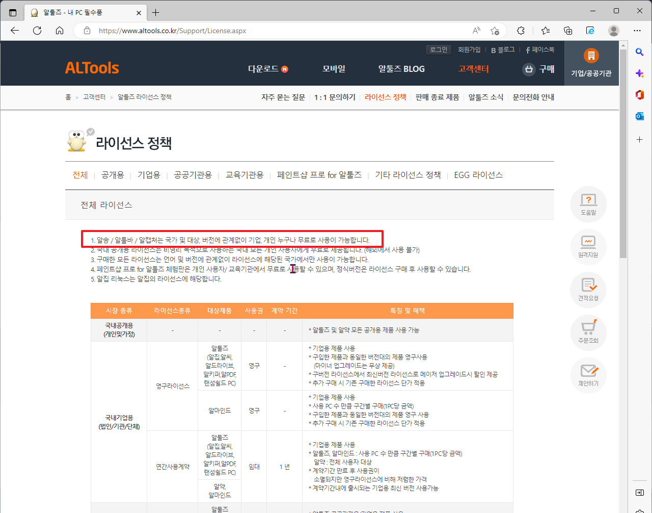The width and height of the screenshot is (652, 513).
Task: Click the 로그인 button
Action: click(439, 49)
